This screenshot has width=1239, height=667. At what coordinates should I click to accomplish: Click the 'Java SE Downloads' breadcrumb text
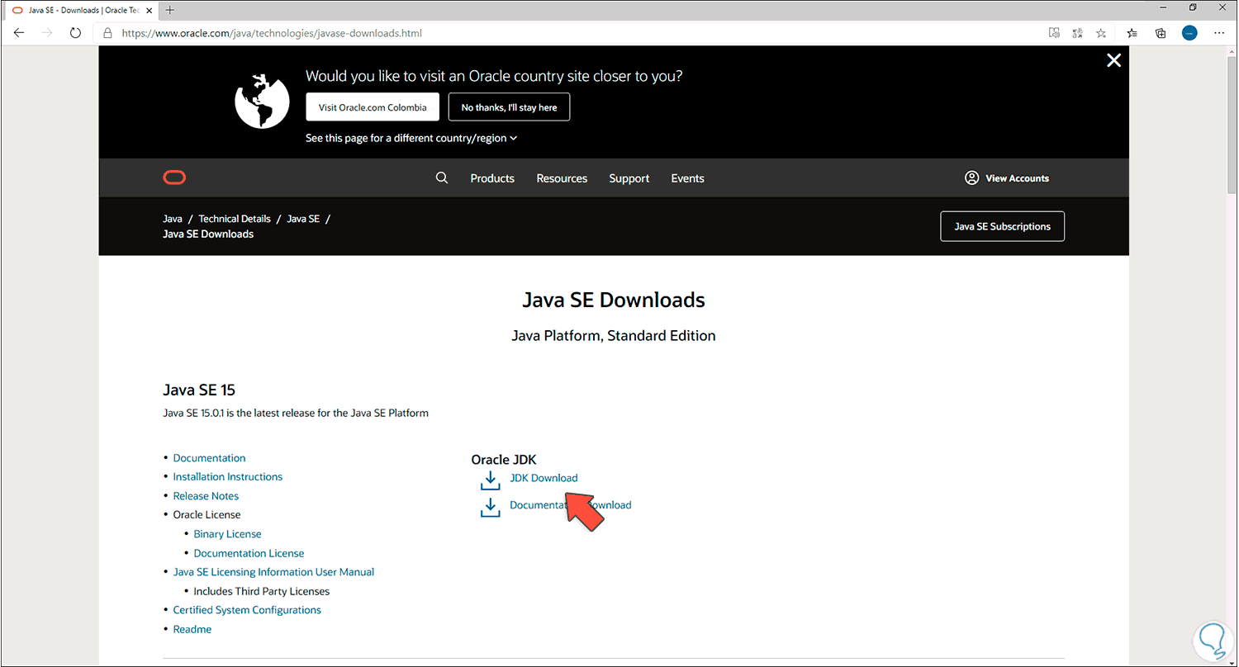[208, 234]
